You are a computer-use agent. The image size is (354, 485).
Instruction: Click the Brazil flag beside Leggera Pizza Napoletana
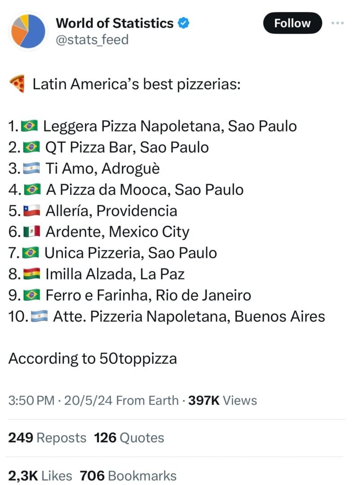[x=30, y=126]
